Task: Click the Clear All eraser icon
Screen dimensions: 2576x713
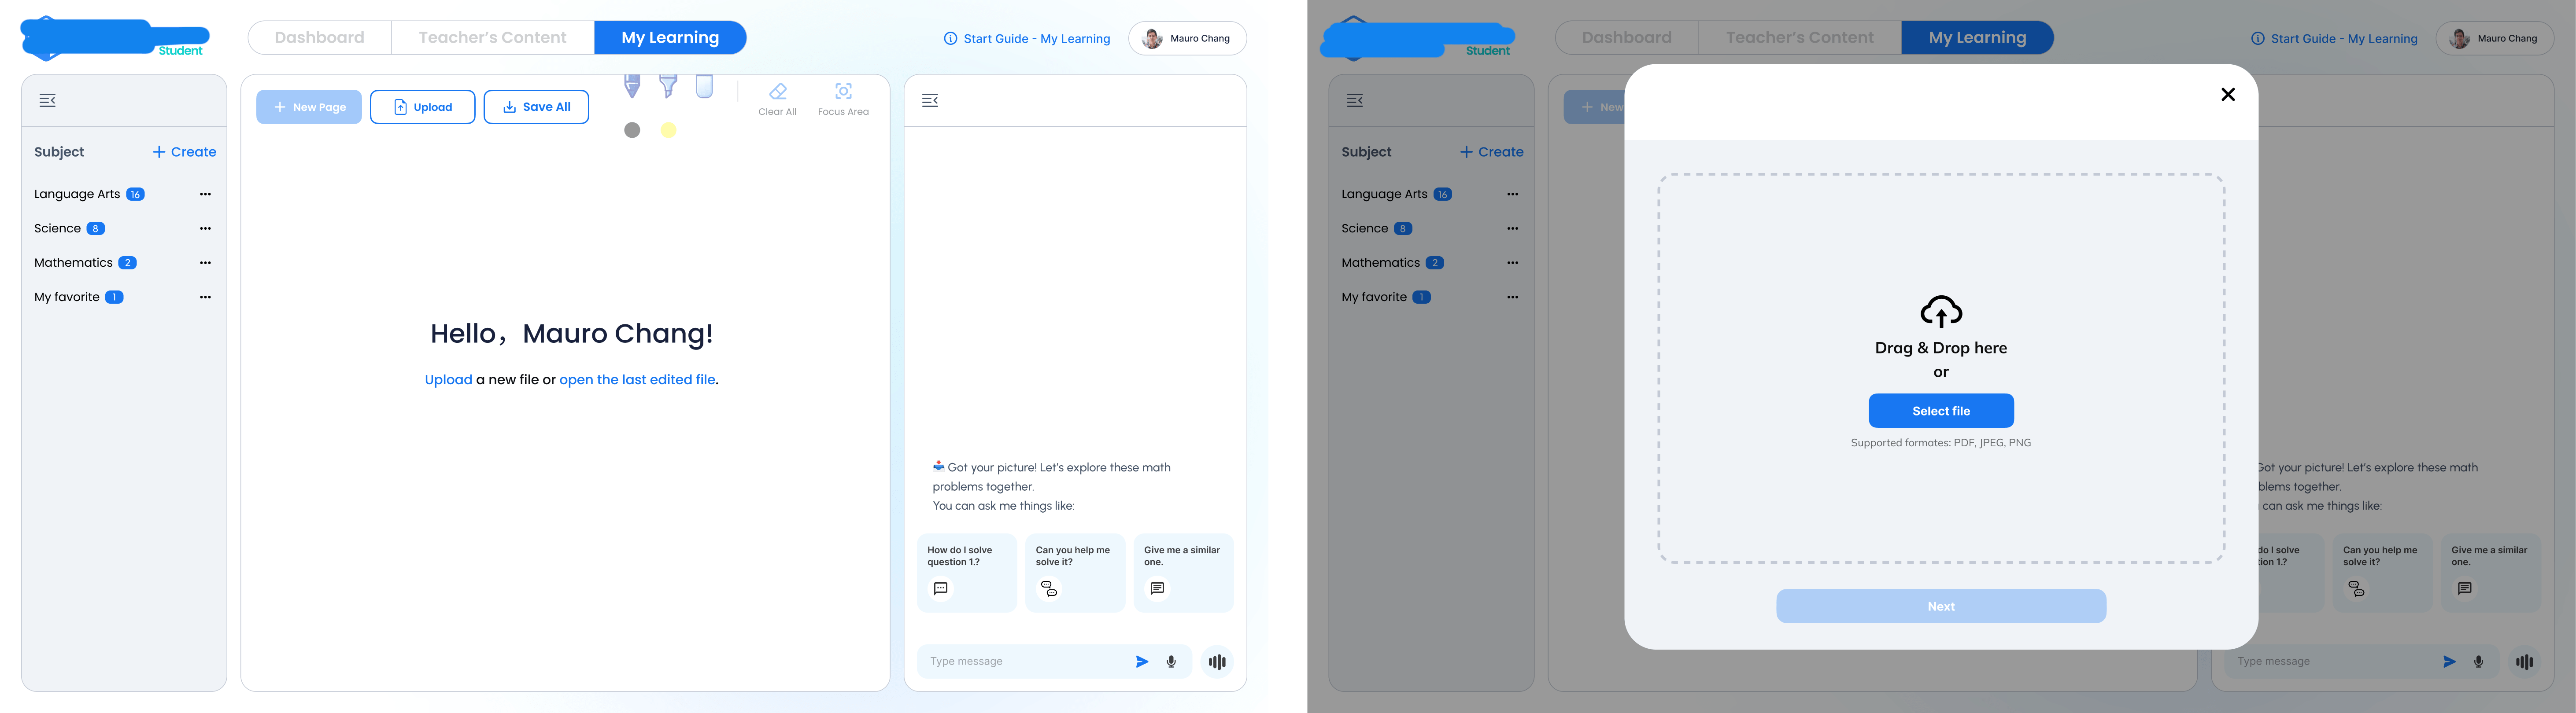Action: pos(777,91)
